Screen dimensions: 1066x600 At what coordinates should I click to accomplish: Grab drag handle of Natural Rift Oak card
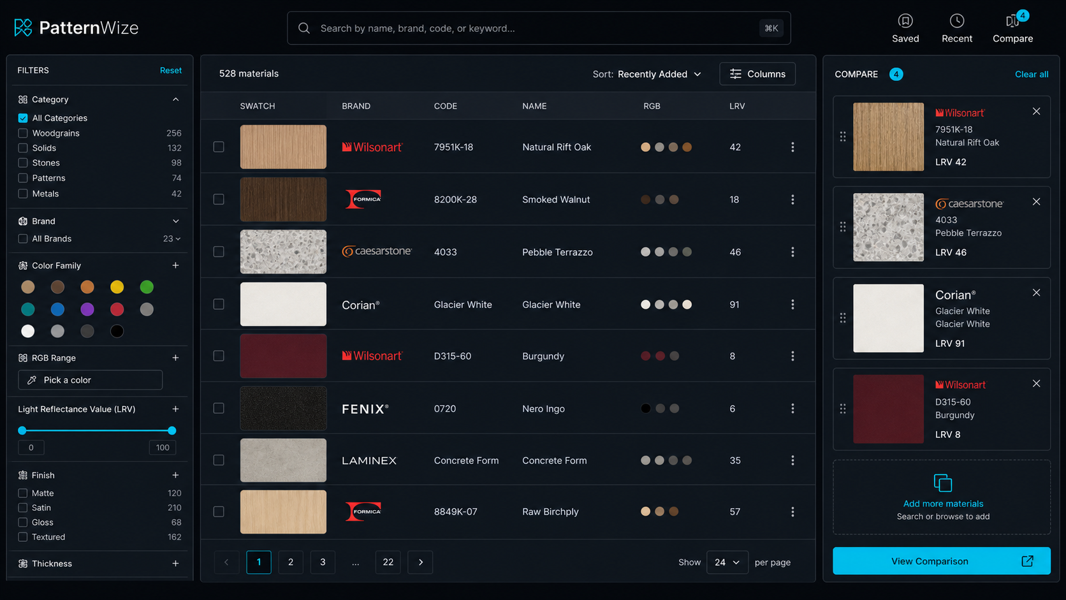point(843,136)
